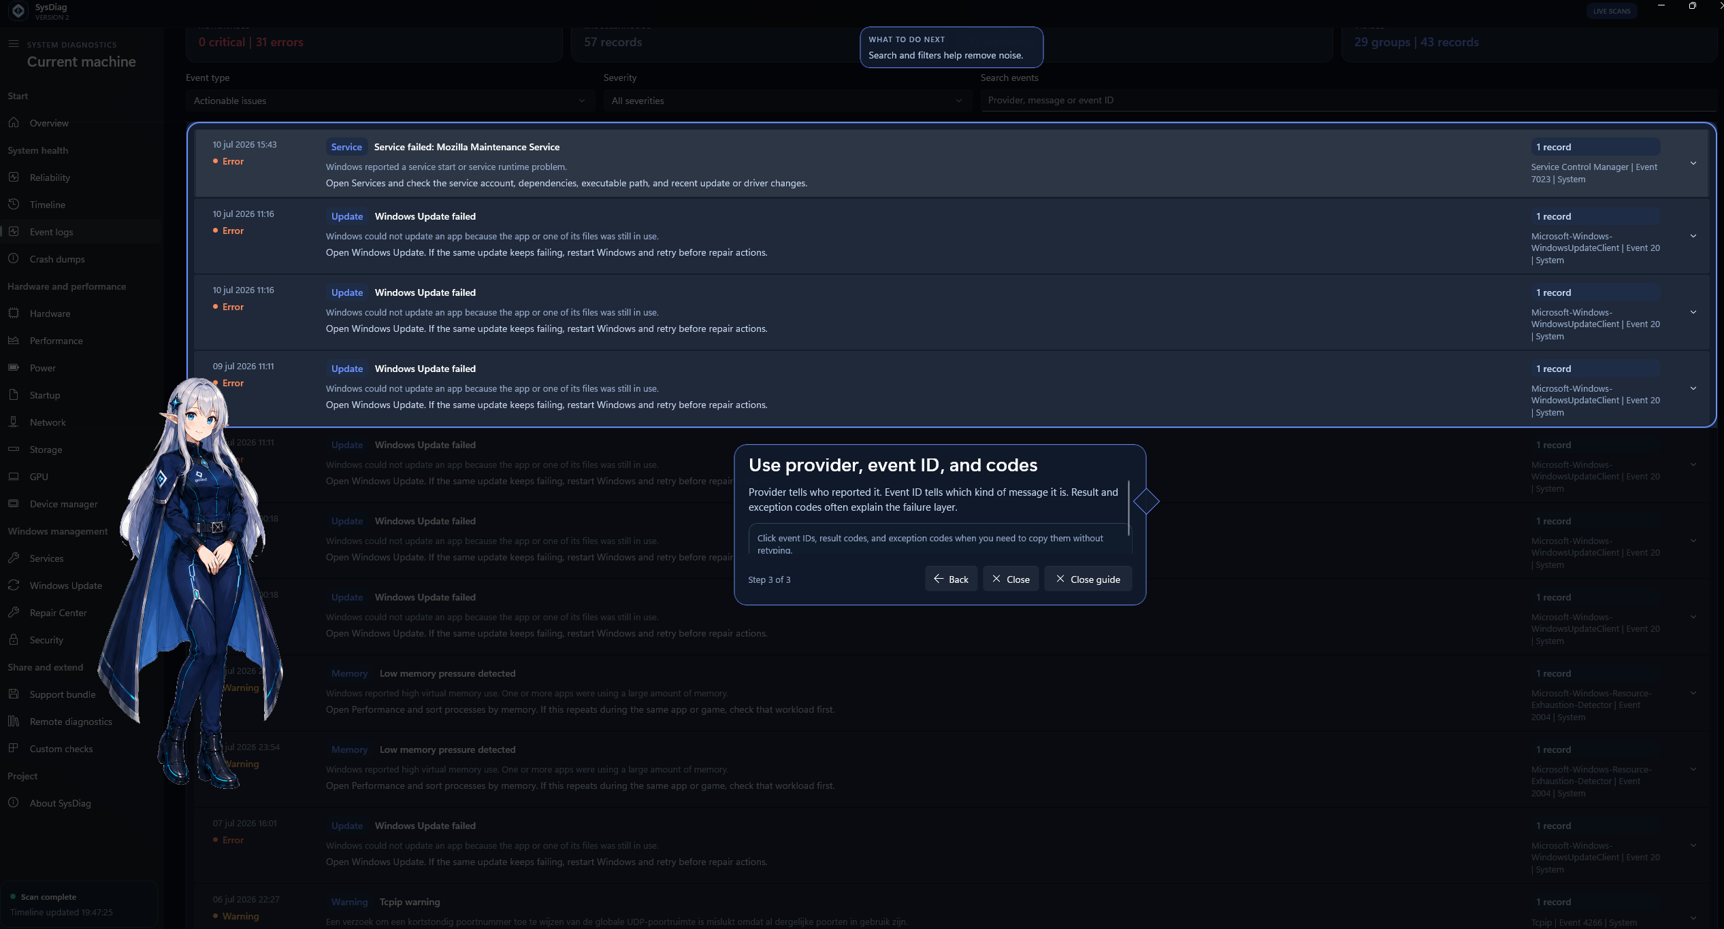The height and width of the screenshot is (929, 1724).
Task: Open the Services wrench icon
Action: coord(14,558)
